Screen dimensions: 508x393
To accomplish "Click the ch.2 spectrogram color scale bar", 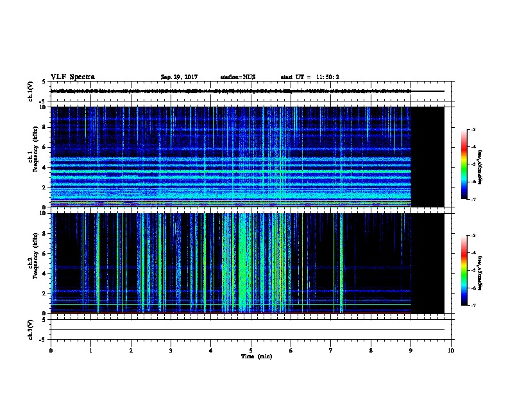I will (464, 270).
